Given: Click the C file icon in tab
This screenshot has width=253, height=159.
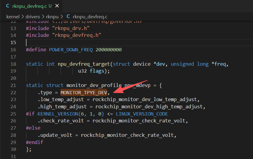Looking at the screenshot, I should pyautogui.click(x=8, y=6).
